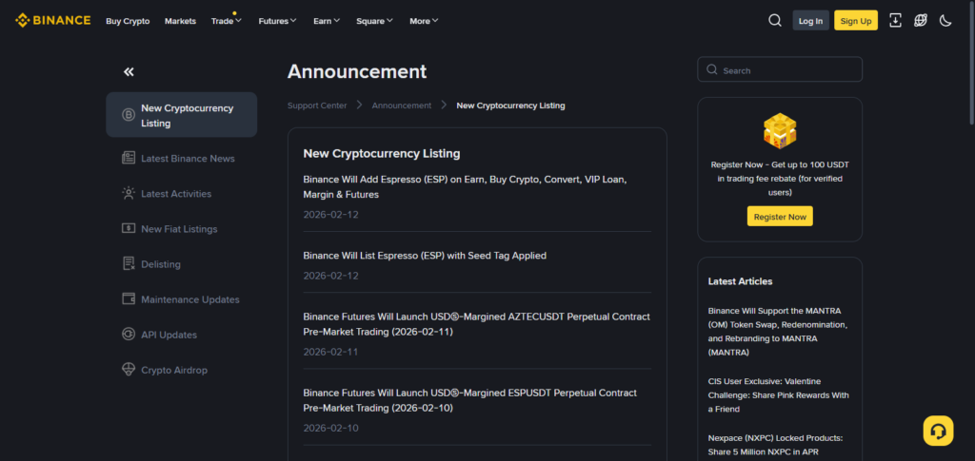Click the Delisting document icon
This screenshot has width=975, height=461.
[x=129, y=263]
